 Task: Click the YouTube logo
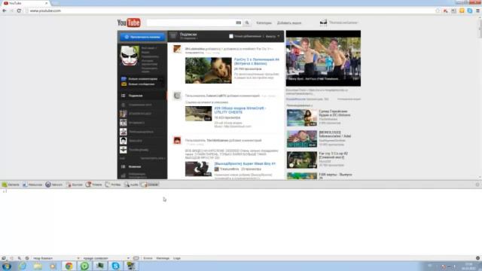pos(129,23)
